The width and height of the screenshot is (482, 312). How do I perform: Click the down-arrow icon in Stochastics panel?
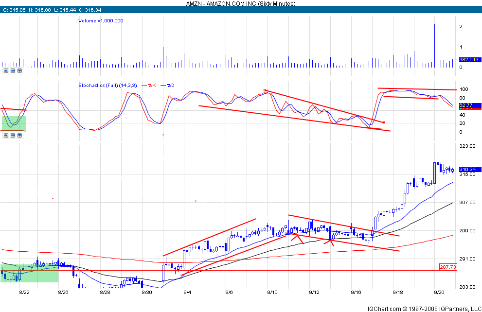[19, 136]
